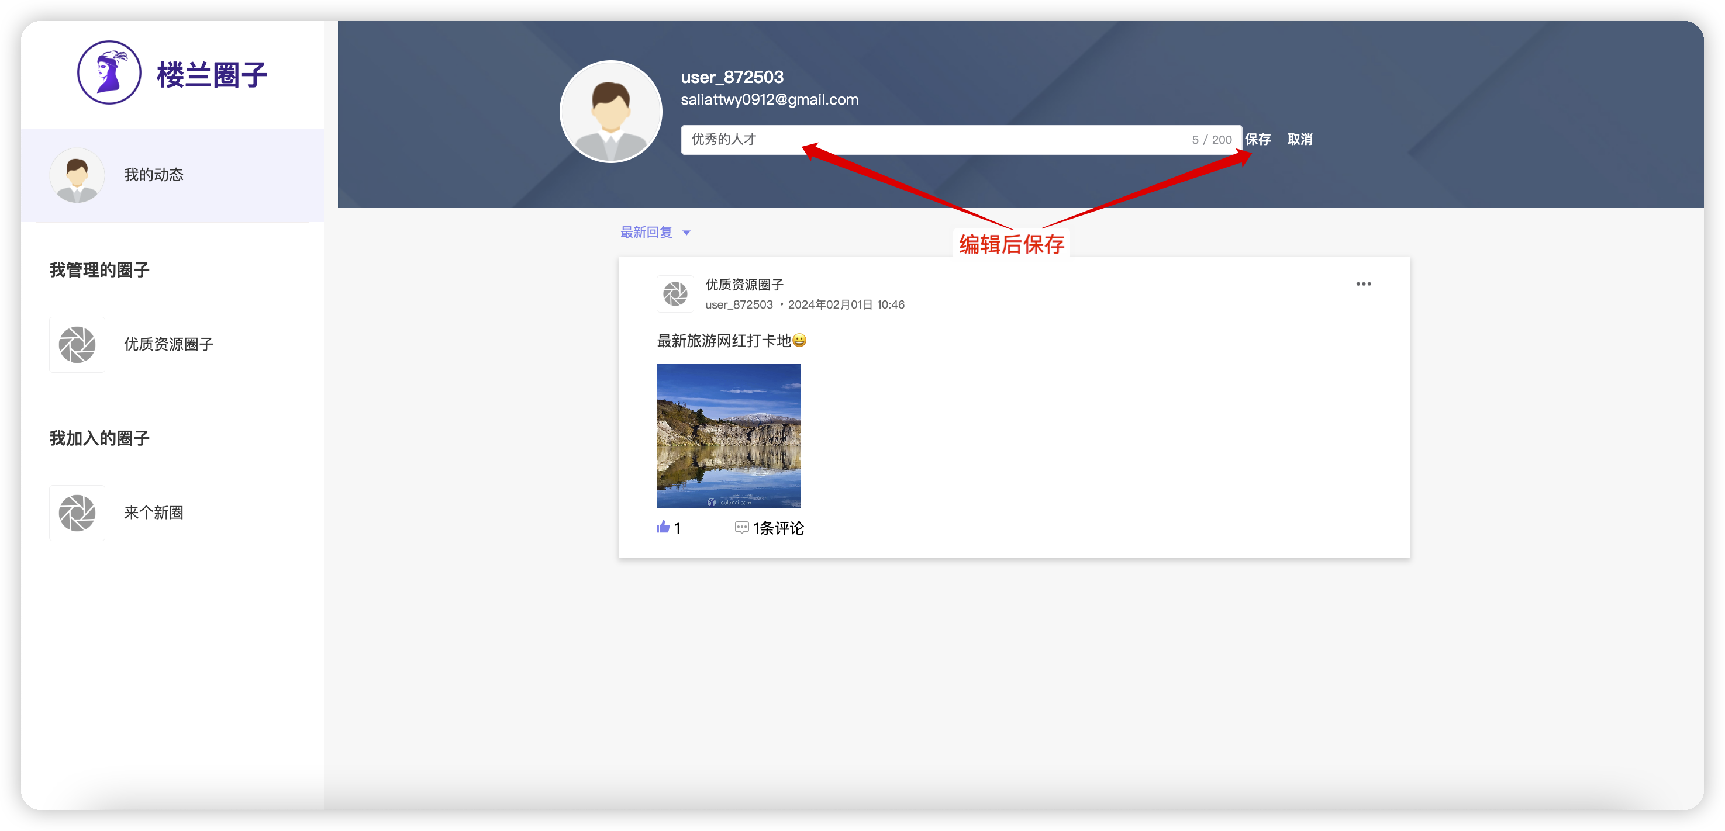Viewport: 1725px width, 831px height.
Task: Click the 来个新圈 aperture icon in sidebar
Action: pos(77,513)
